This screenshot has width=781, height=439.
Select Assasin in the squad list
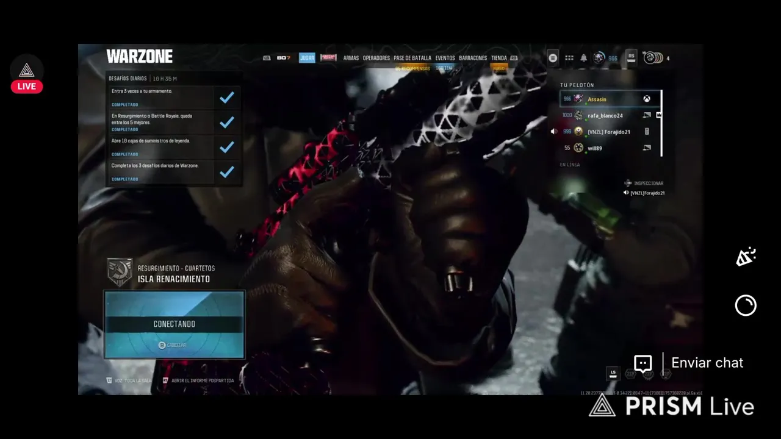point(610,99)
